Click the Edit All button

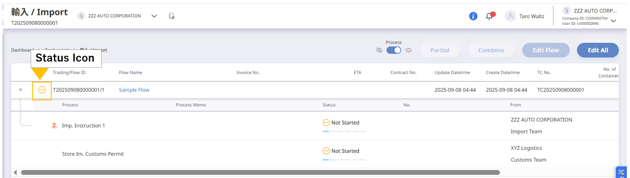click(598, 50)
